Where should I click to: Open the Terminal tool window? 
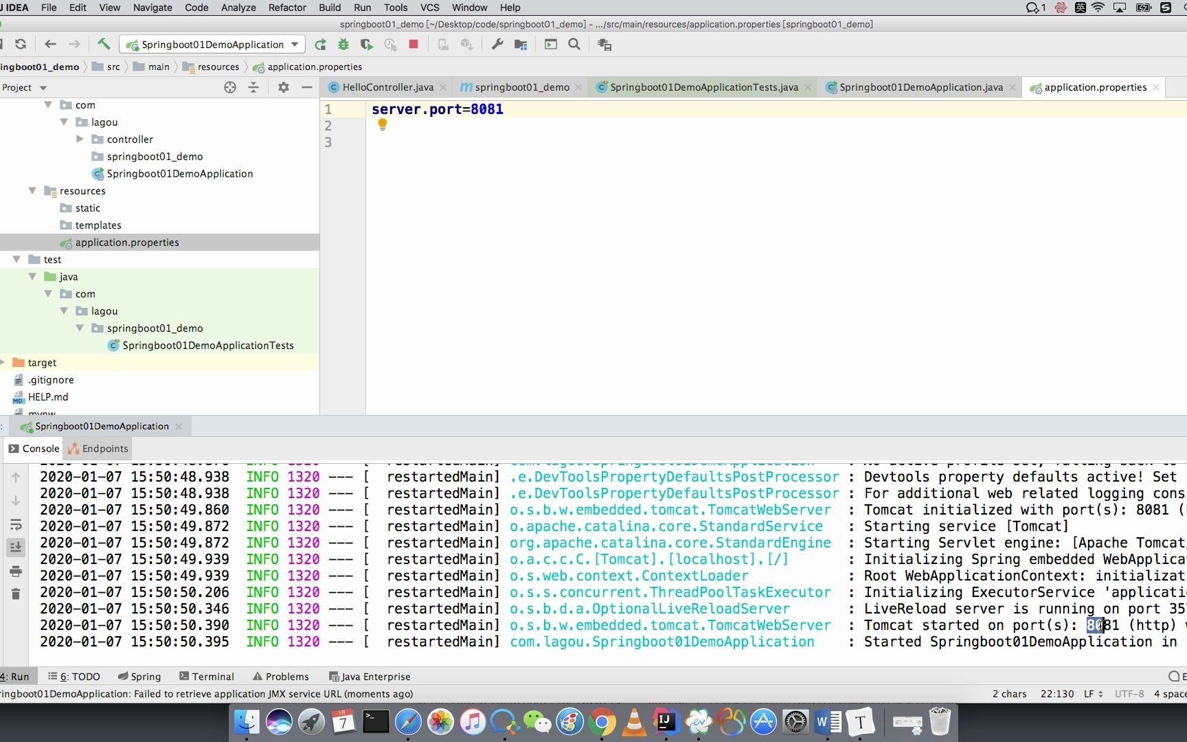pos(206,677)
